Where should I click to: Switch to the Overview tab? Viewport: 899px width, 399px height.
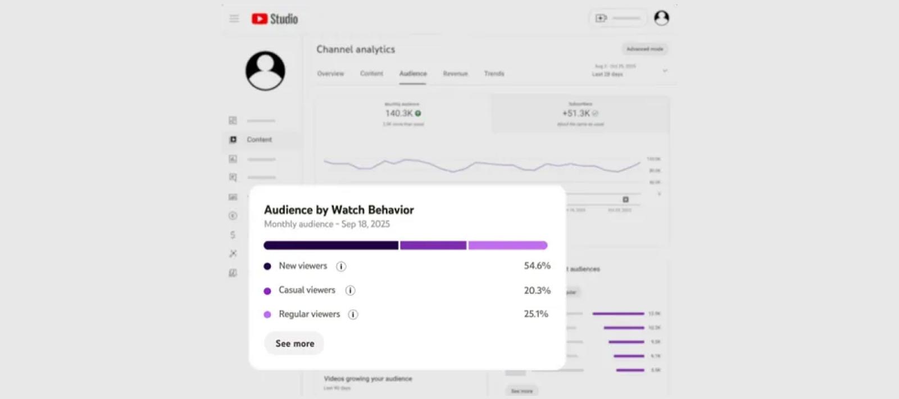point(330,74)
